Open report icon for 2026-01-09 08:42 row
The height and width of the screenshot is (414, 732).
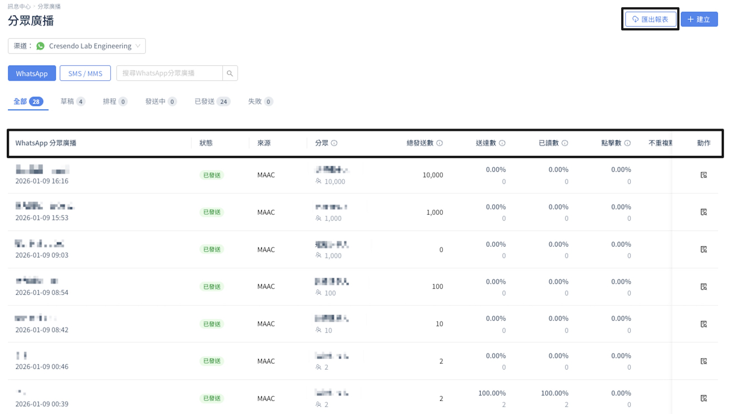[704, 324]
